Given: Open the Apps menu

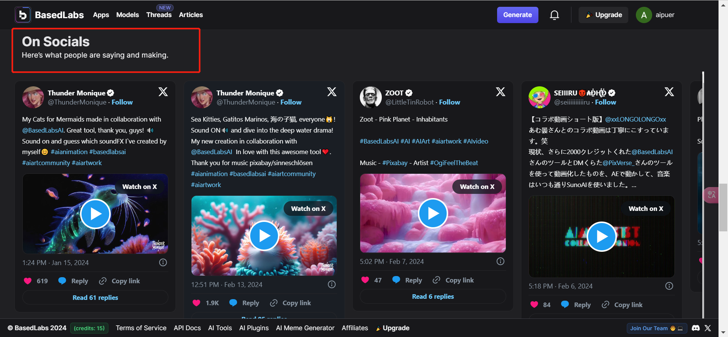Looking at the screenshot, I should [101, 15].
